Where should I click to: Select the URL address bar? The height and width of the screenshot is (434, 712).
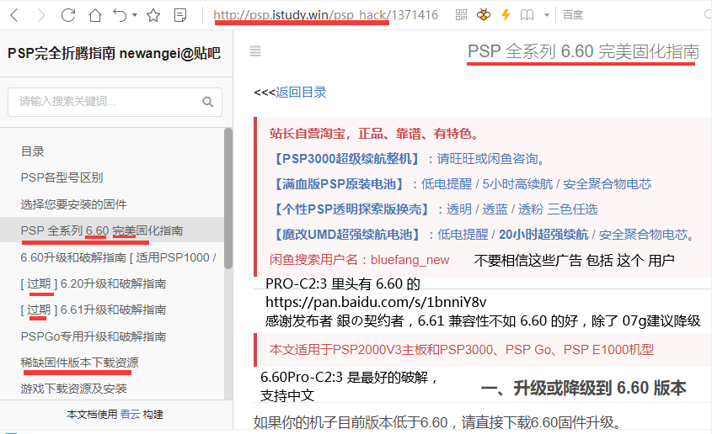[x=325, y=15]
